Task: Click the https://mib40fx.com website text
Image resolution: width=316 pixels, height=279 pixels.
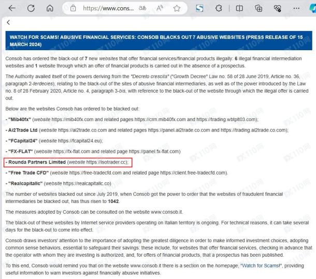Action: pos(73,120)
